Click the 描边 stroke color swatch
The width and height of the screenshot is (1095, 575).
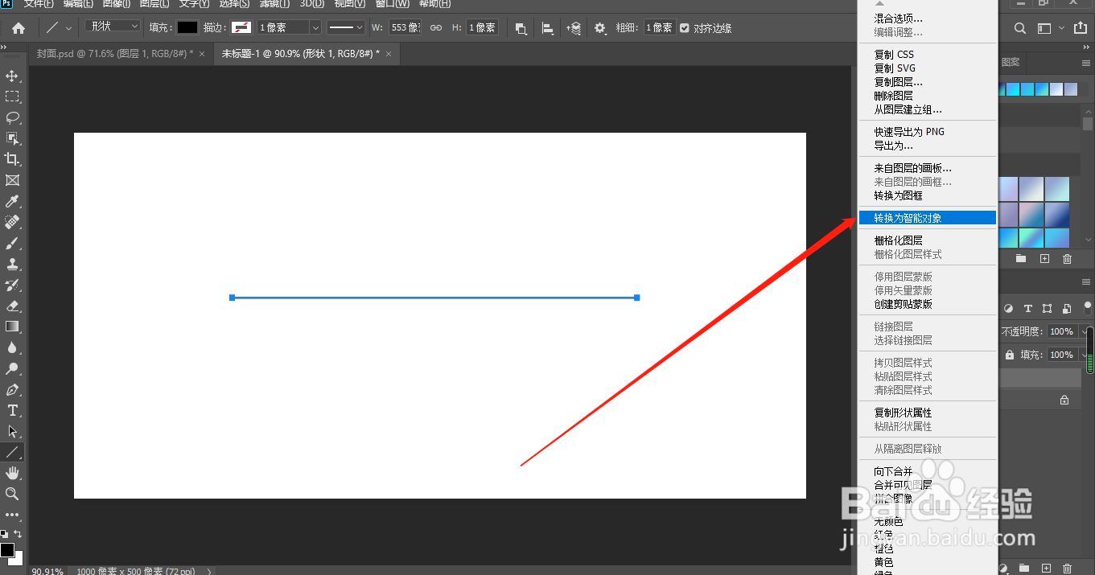coord(241,27)
